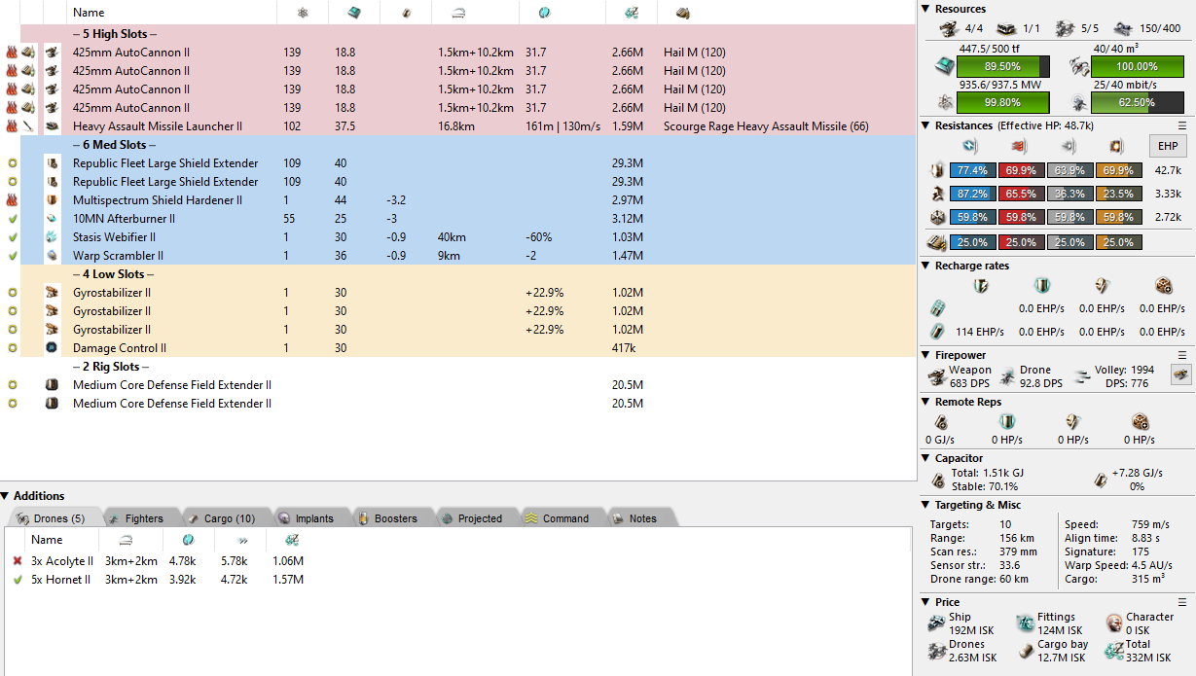Sort modules by powergrid column icon
Viewport: 1196px width, 676px height.
click(303, 13)
